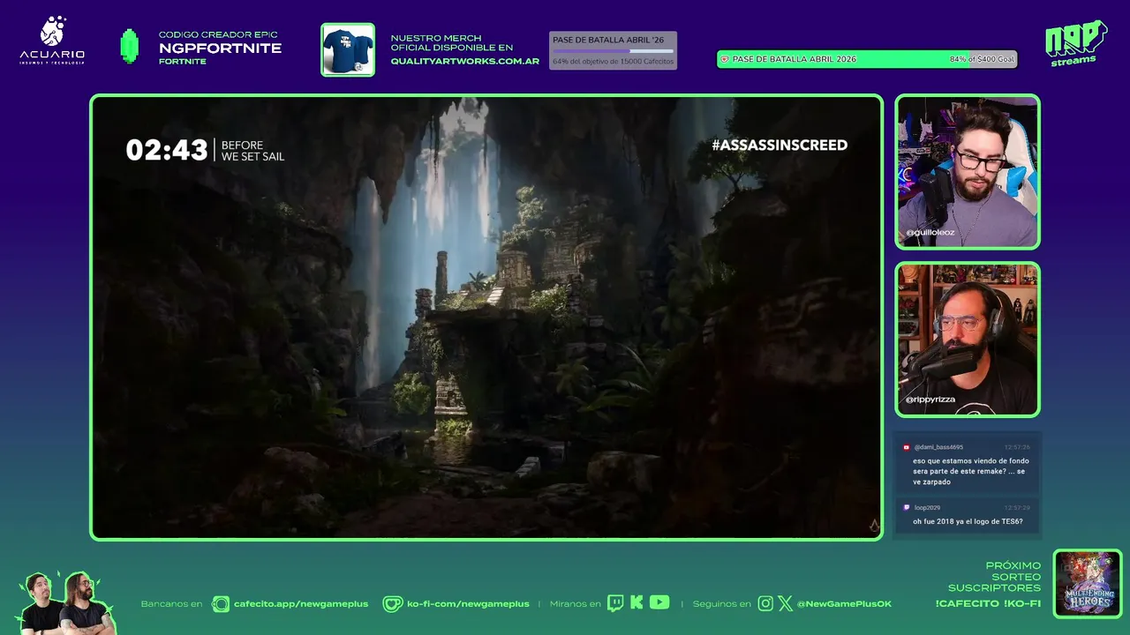Select the @guilloleoz webcam feed

click(968, 172)
